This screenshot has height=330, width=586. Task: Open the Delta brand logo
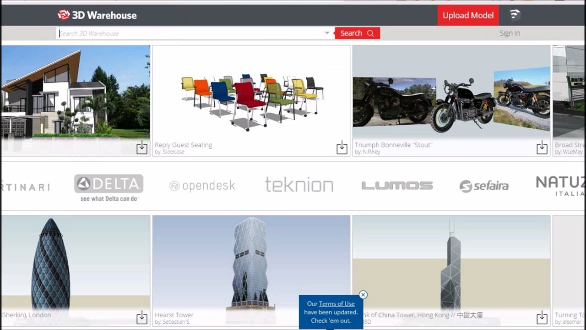tap(109, 188)
